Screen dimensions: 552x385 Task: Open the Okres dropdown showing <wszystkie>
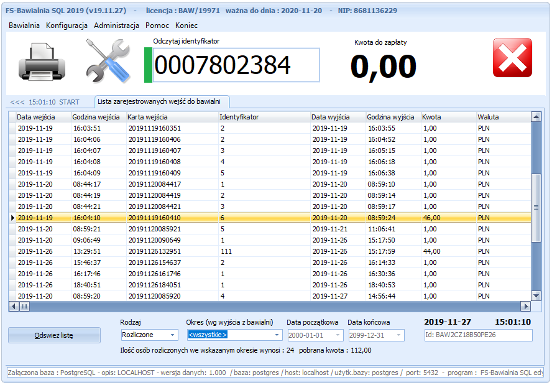pos(234,335)
